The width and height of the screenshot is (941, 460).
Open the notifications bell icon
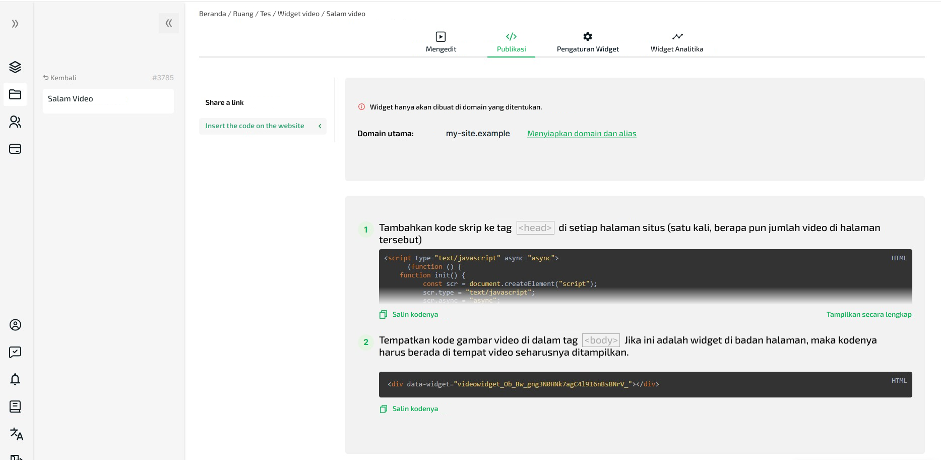tap(15, 379)
